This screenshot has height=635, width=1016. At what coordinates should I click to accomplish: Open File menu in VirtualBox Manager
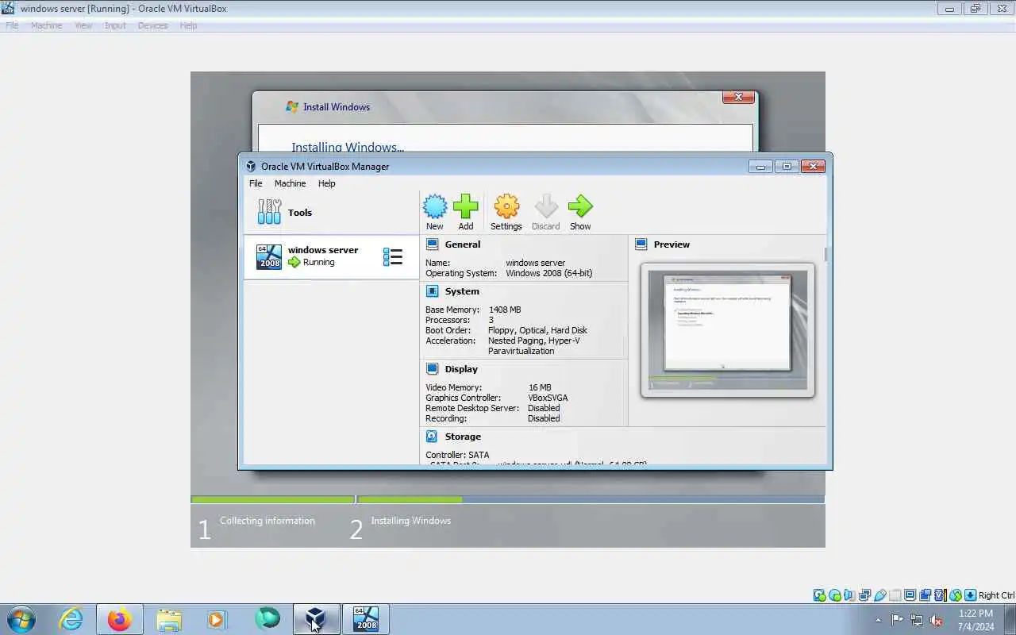coord(256,183)
